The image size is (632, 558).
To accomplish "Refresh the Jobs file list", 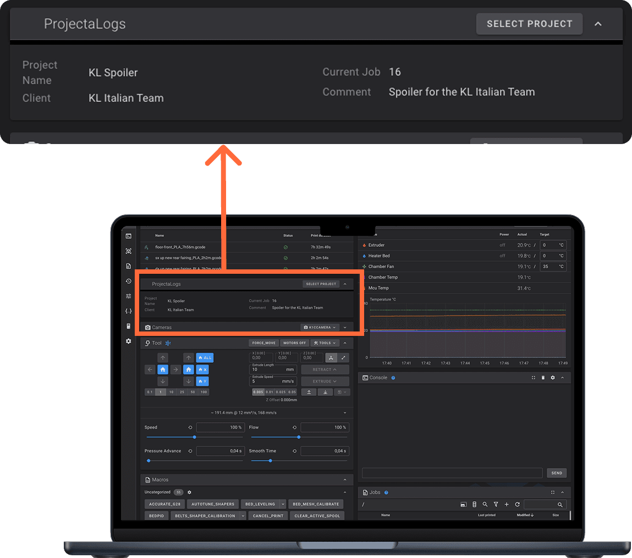I will click(517, 504).
